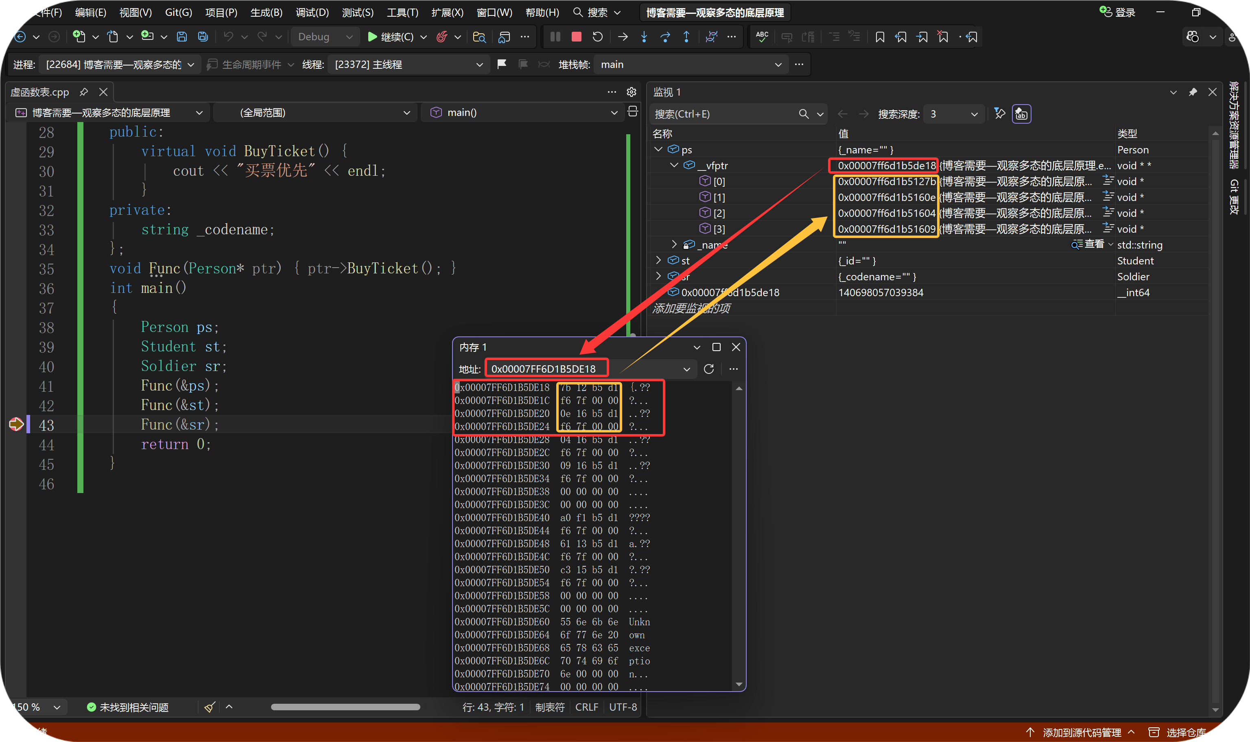The height and width of the screenshot is (742, 1250).
Task: Toggle the bookmark icon in the toolbar
Action: pyautogui.click(x=879, y=37)
